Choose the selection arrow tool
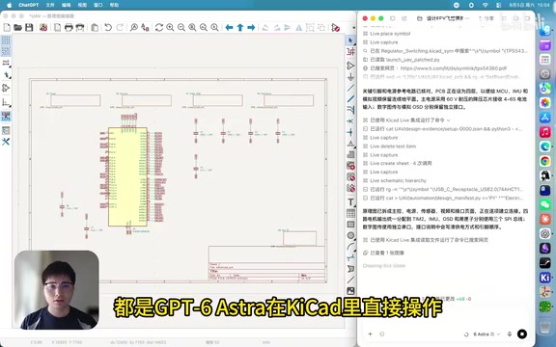The height and width of the screenshot is (347, 556). [350, 40]
